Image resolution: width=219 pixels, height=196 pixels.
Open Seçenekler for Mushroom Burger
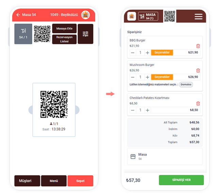coord(162,77)
